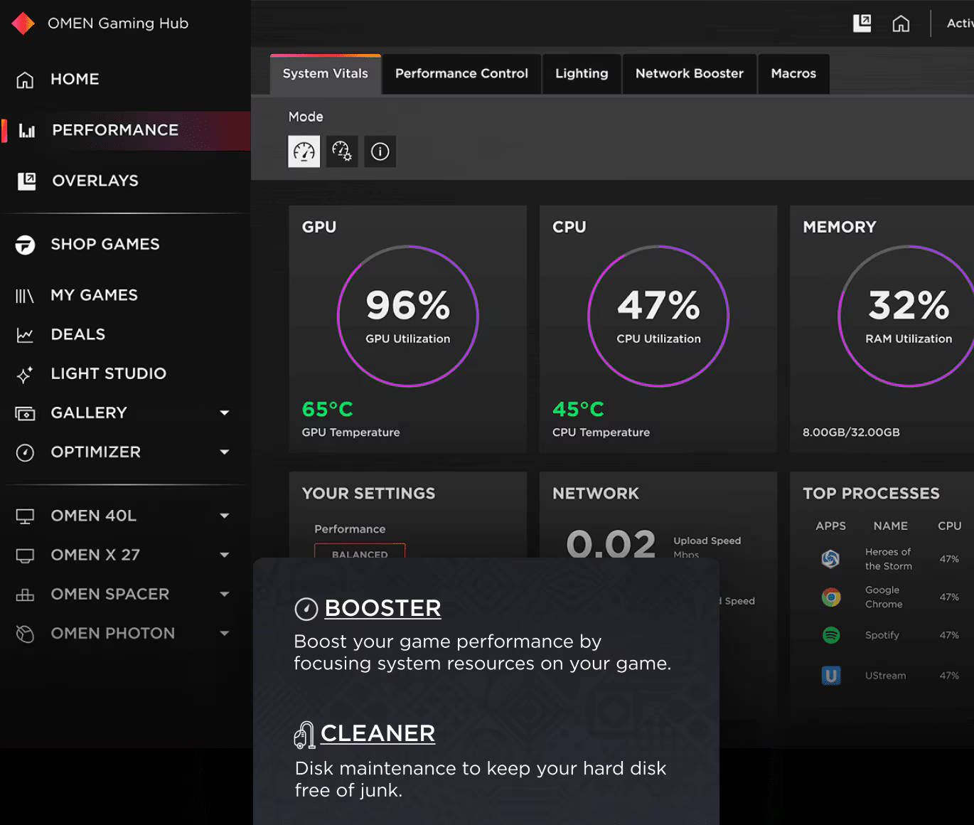
Task: Click the Spotify process name
Action: point(882,635)
